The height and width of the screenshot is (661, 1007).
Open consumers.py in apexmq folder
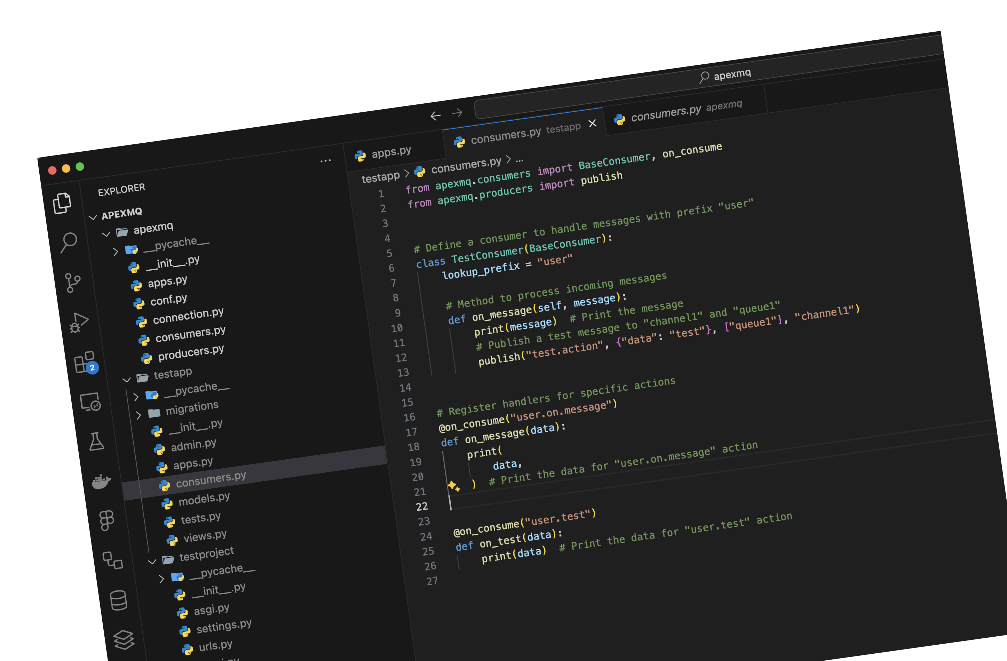pos(190,334)
